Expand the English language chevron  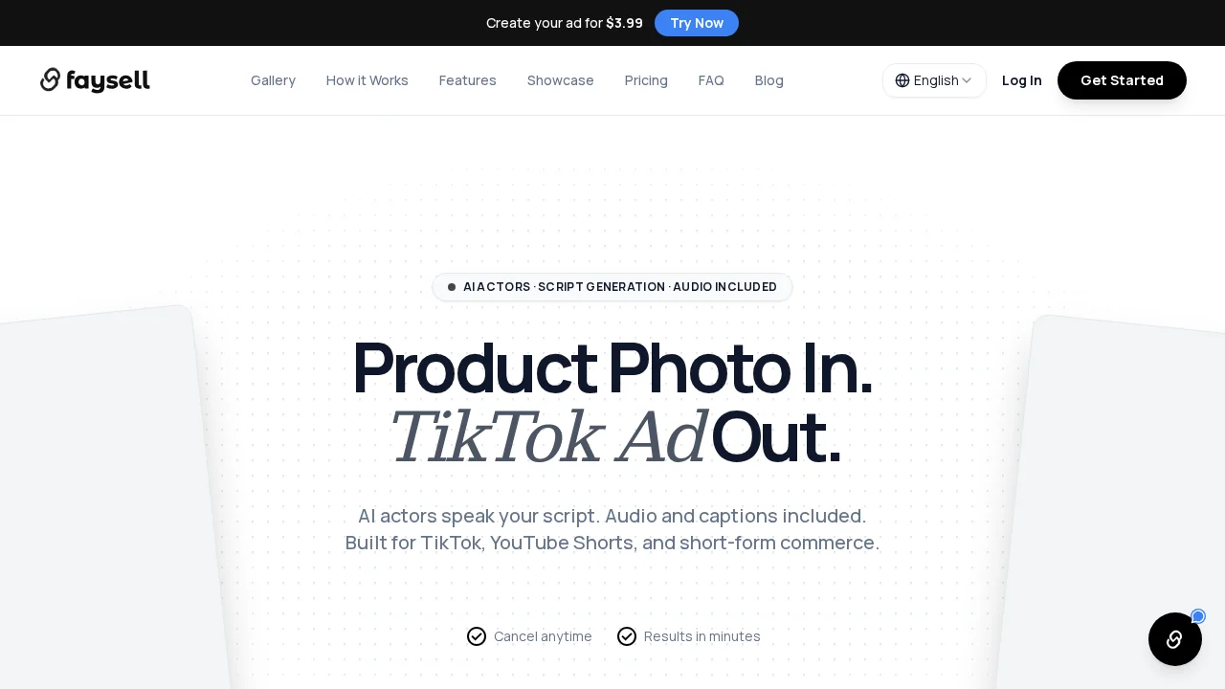pos(967,80)
